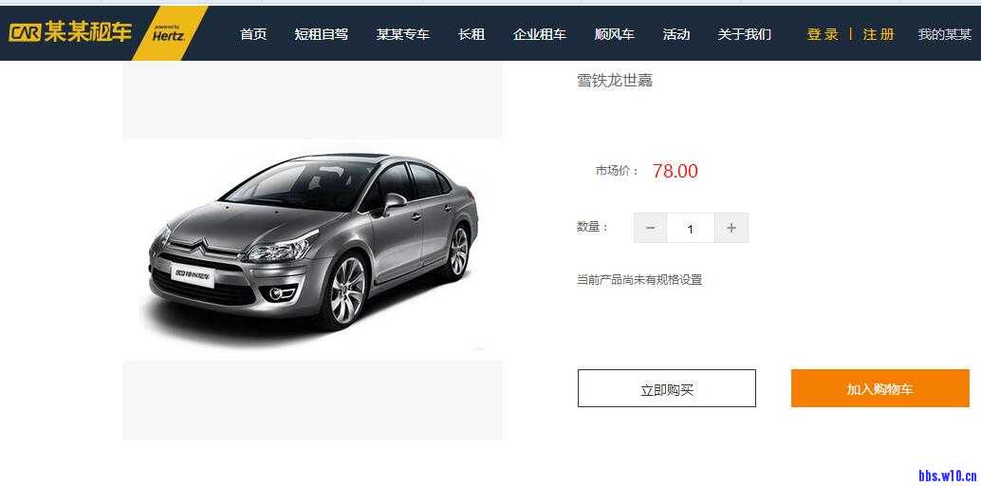Click the yellow Hertz badge
Viewport: 981px width, 486px height.
[169, 33]
